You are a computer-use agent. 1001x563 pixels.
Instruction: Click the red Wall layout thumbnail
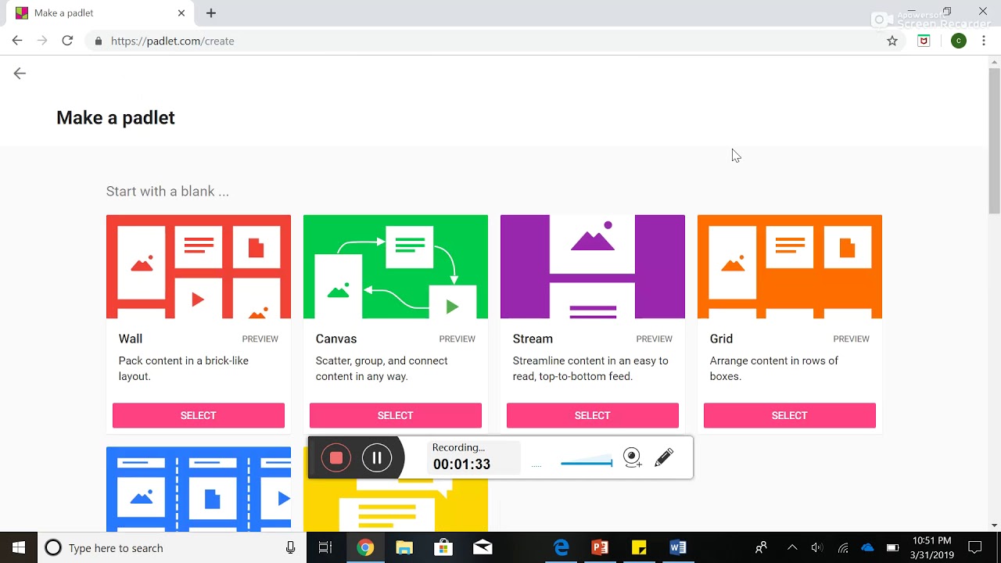pyautogui.click(x=199, y=267)
